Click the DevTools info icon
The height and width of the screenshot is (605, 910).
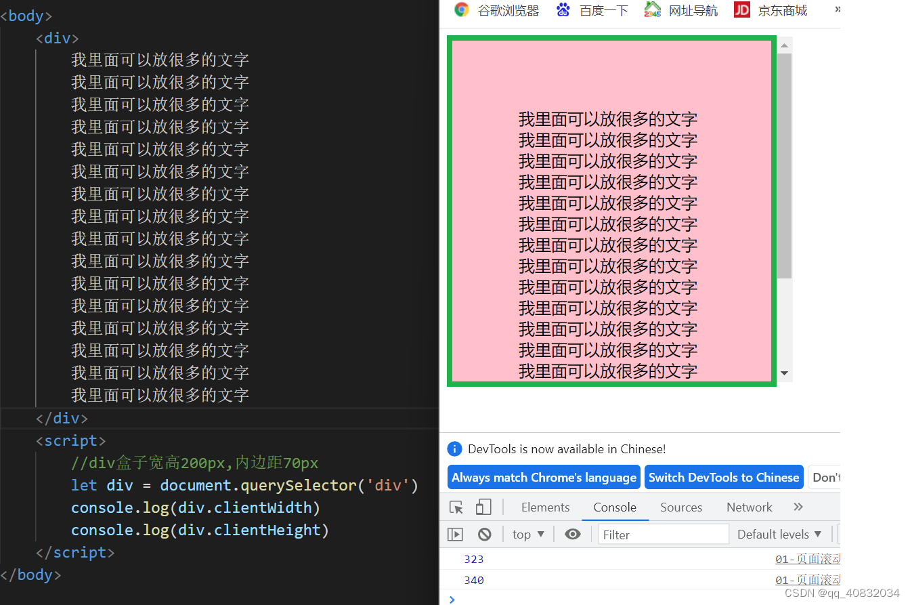(x=455, y=448)
